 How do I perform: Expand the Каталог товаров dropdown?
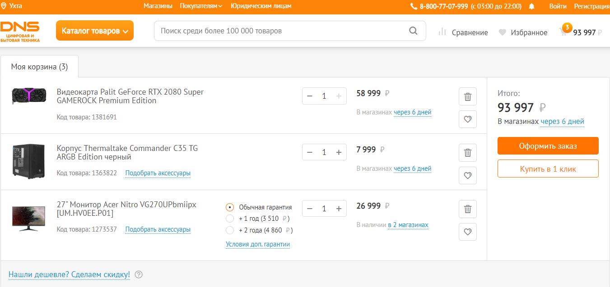click(x=95, y=31)
